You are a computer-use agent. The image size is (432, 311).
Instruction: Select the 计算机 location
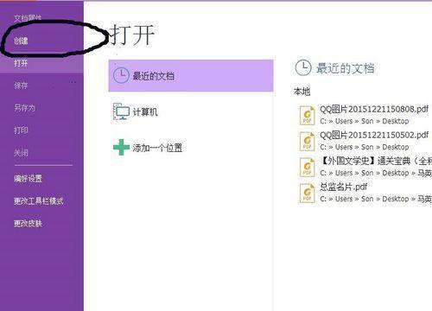pyautogui.click(x=145, y=111)
